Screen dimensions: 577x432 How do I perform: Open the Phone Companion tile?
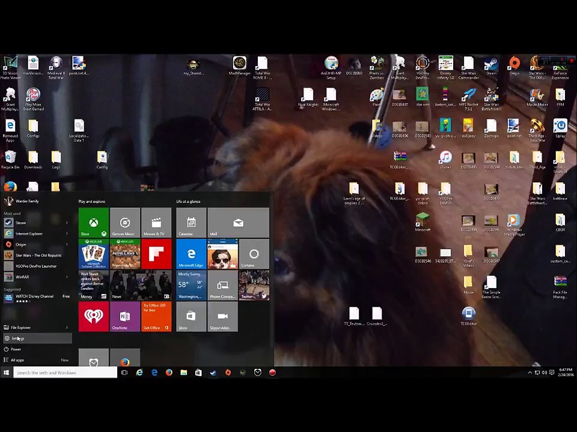222,286
